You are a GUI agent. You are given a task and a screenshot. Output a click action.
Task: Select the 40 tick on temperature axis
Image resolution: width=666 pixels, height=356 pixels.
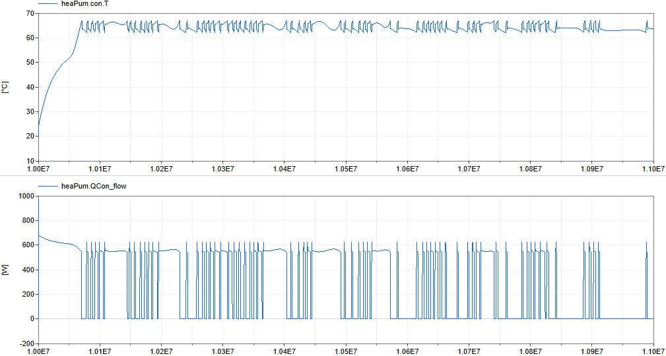pyautogui.click(x=30, y=87)
